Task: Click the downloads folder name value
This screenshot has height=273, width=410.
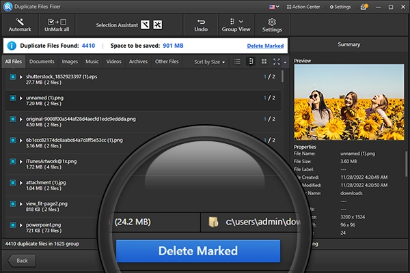Action: tap(351, 193)
